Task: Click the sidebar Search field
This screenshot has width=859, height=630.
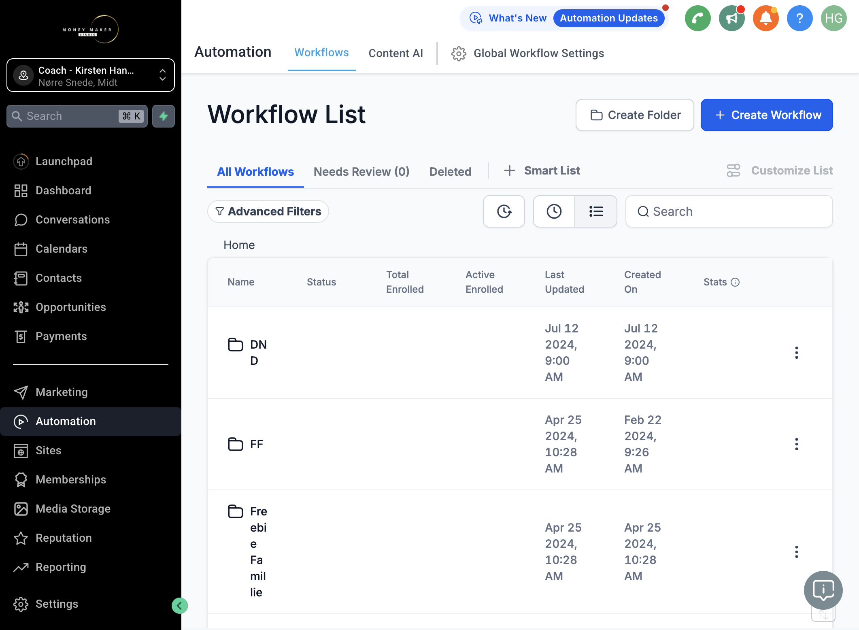Action: 77,116
